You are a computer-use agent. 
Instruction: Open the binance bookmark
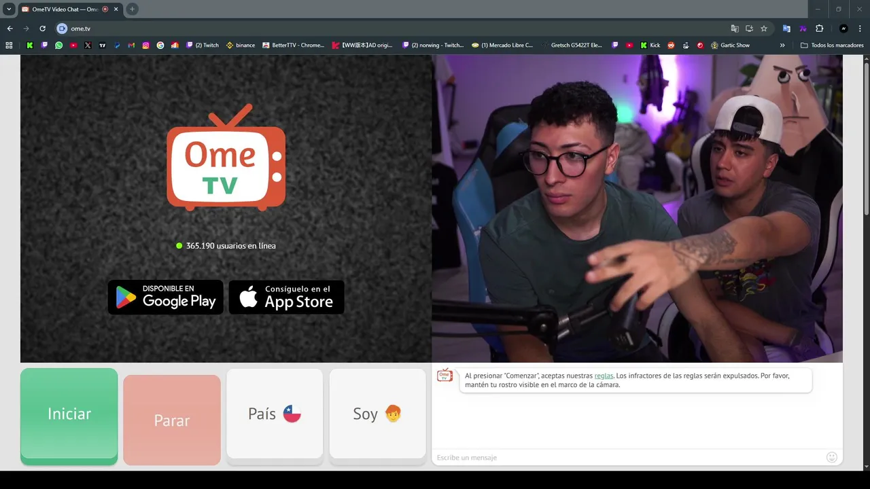241,45
